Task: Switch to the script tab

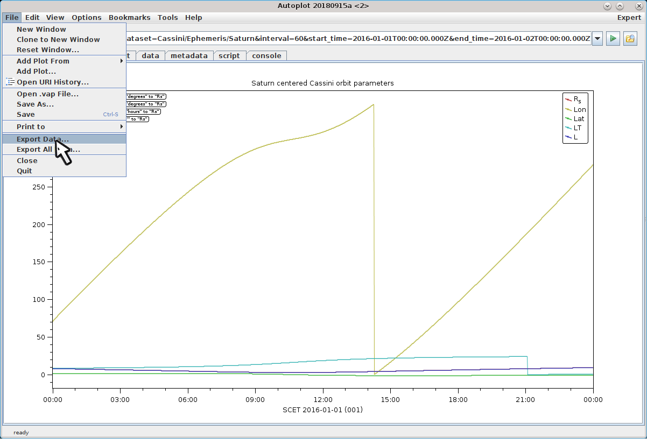Action: (229, 55)
